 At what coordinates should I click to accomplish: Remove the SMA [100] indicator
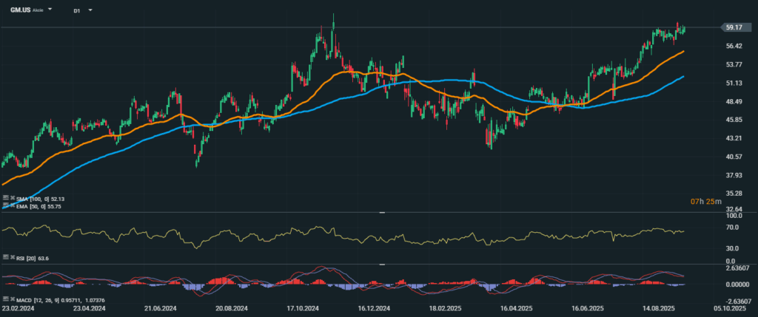(x=13, y=199)
